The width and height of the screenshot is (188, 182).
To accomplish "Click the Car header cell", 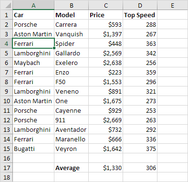I will (33, 15).
